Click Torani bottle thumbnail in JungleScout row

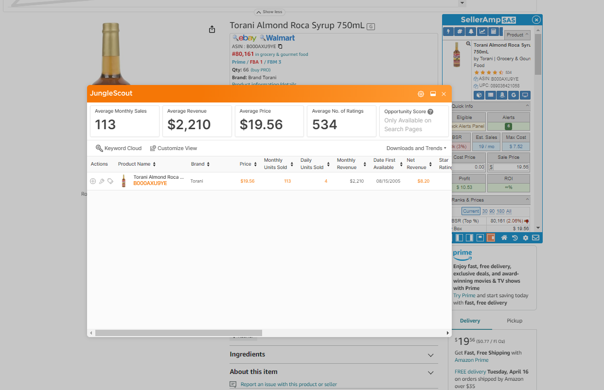[x=124, y=181]
